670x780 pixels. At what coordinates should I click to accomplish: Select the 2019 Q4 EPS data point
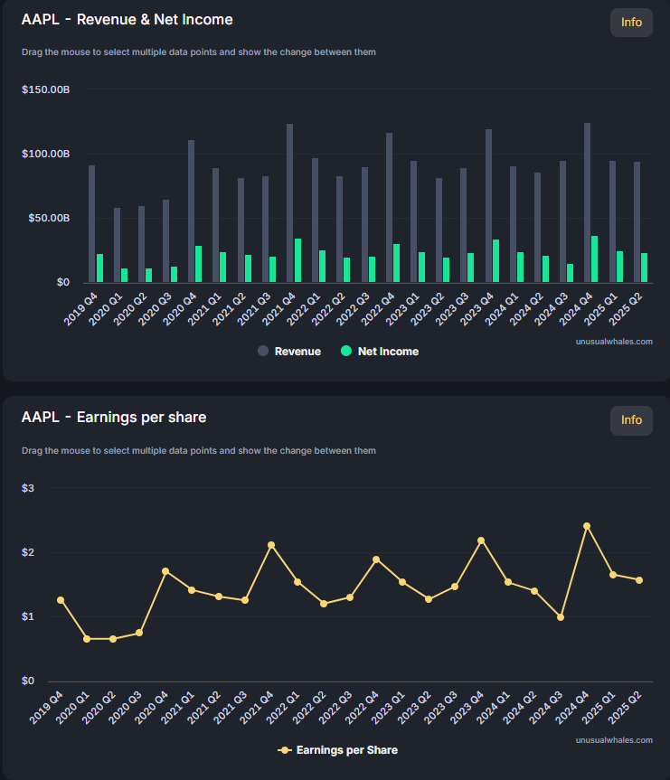61,600
